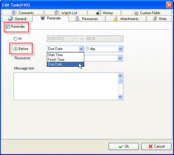The height and width of the screenshot is (155, 174).
Task: Select the At radio button
Action: click(15, 39)
